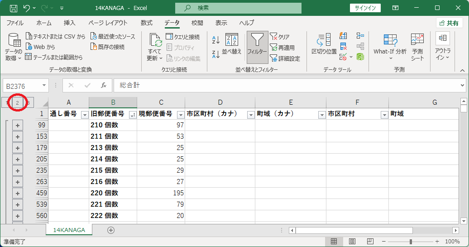
Task: Switch to Home (ホーム) tab
Action: pos(43,23)
